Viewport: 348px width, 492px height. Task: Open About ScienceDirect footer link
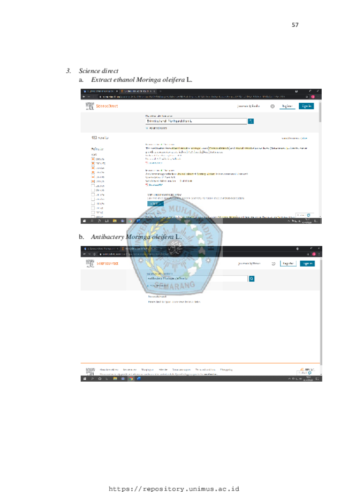109,369
